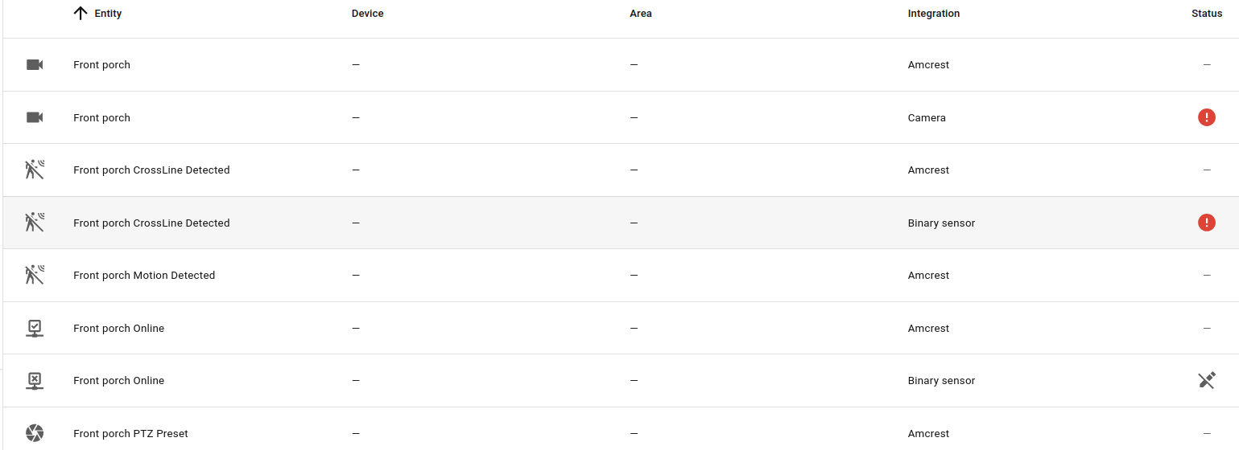This screenshot has height=450, width=1239.
Task: Click the sort arrow beside the Entity header
Action: pyautogui.click(x=80, y=14)
